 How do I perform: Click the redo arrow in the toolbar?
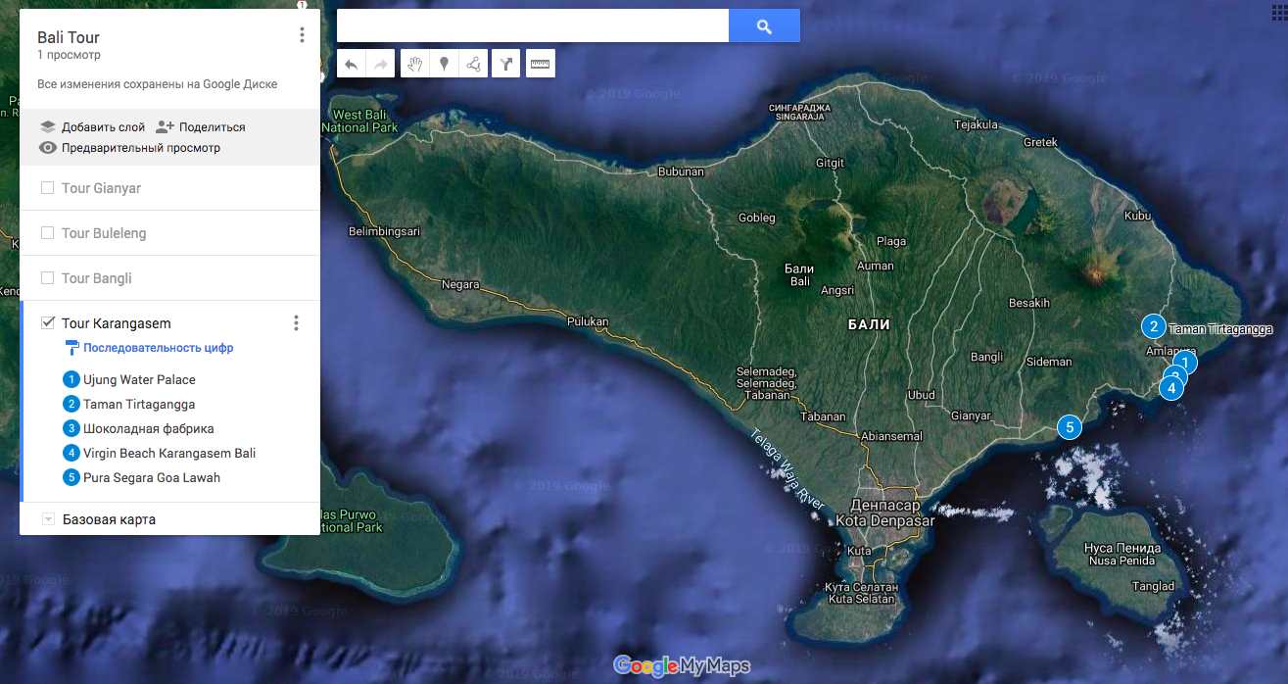coord(381,65)
